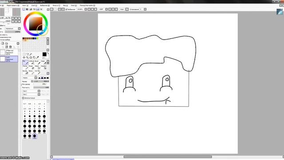284x160 pixels.
Task: Toggle the RGB sliders panel
Action: [x=27, y=9]
